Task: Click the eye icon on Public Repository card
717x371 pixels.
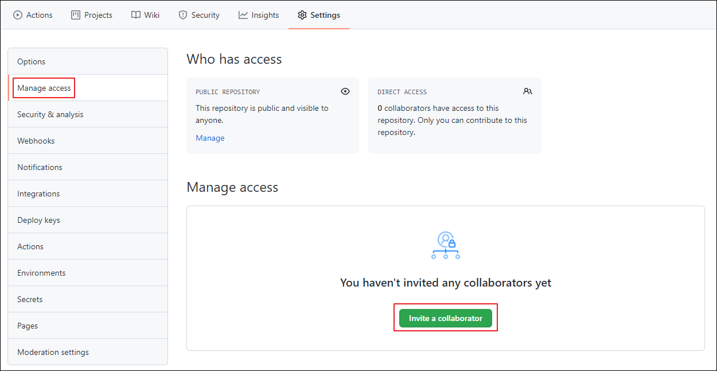Action: tap(345, 91)
